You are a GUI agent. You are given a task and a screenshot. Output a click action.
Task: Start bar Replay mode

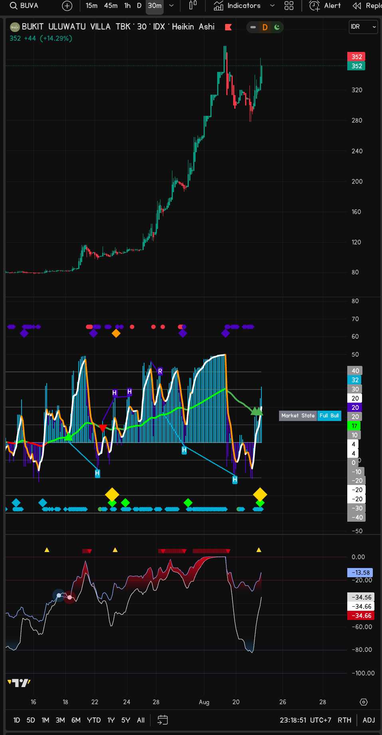pos(366,6)
